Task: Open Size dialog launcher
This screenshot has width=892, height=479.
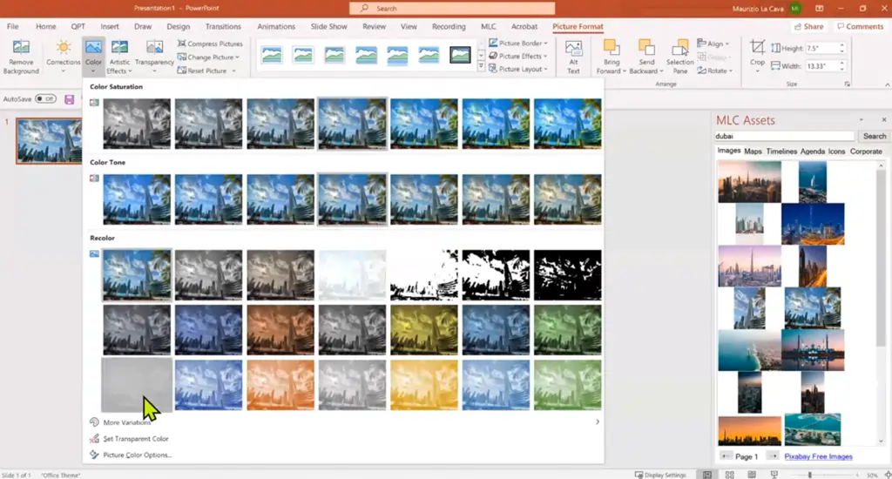Action: pyautogui.click(x=847, y=84)
